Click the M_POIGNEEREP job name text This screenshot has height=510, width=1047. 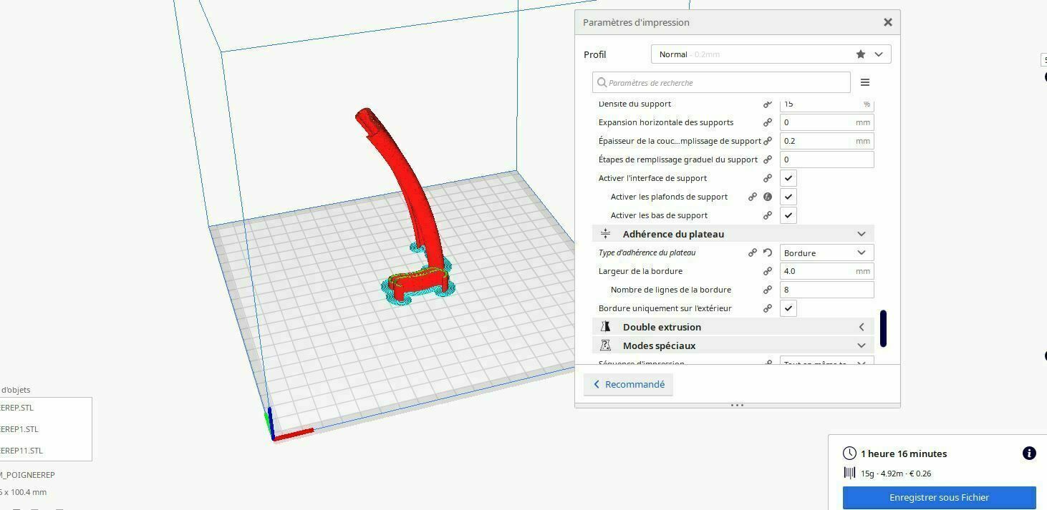point(27,475)
